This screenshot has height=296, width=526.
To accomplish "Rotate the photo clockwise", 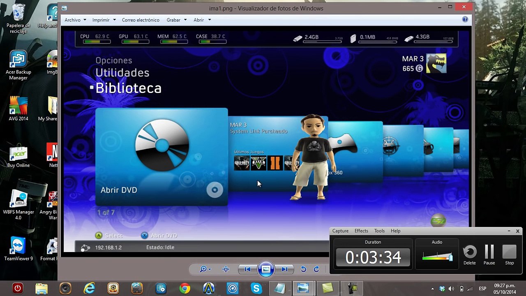I will click(x=316, y=269).
